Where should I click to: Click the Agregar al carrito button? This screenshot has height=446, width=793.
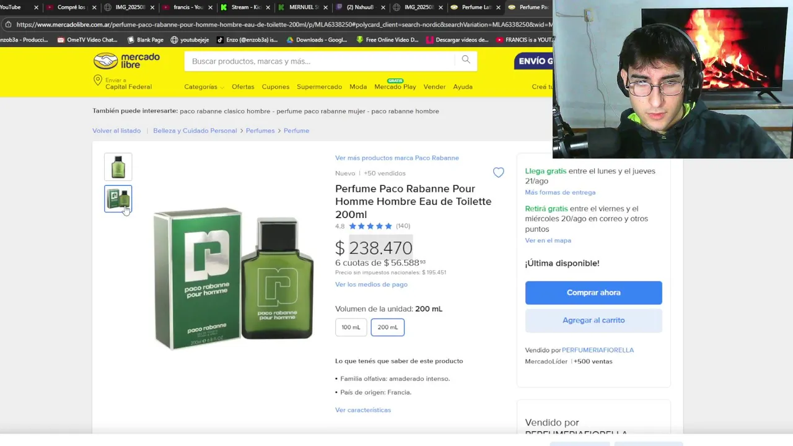594,320
